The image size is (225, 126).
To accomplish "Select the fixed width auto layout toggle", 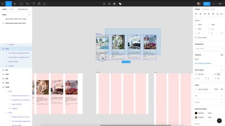I will click(215, 74).
